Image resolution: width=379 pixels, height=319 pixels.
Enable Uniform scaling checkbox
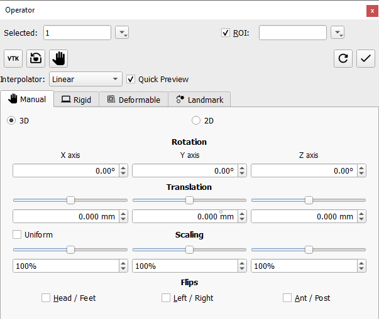pos(17,234)
